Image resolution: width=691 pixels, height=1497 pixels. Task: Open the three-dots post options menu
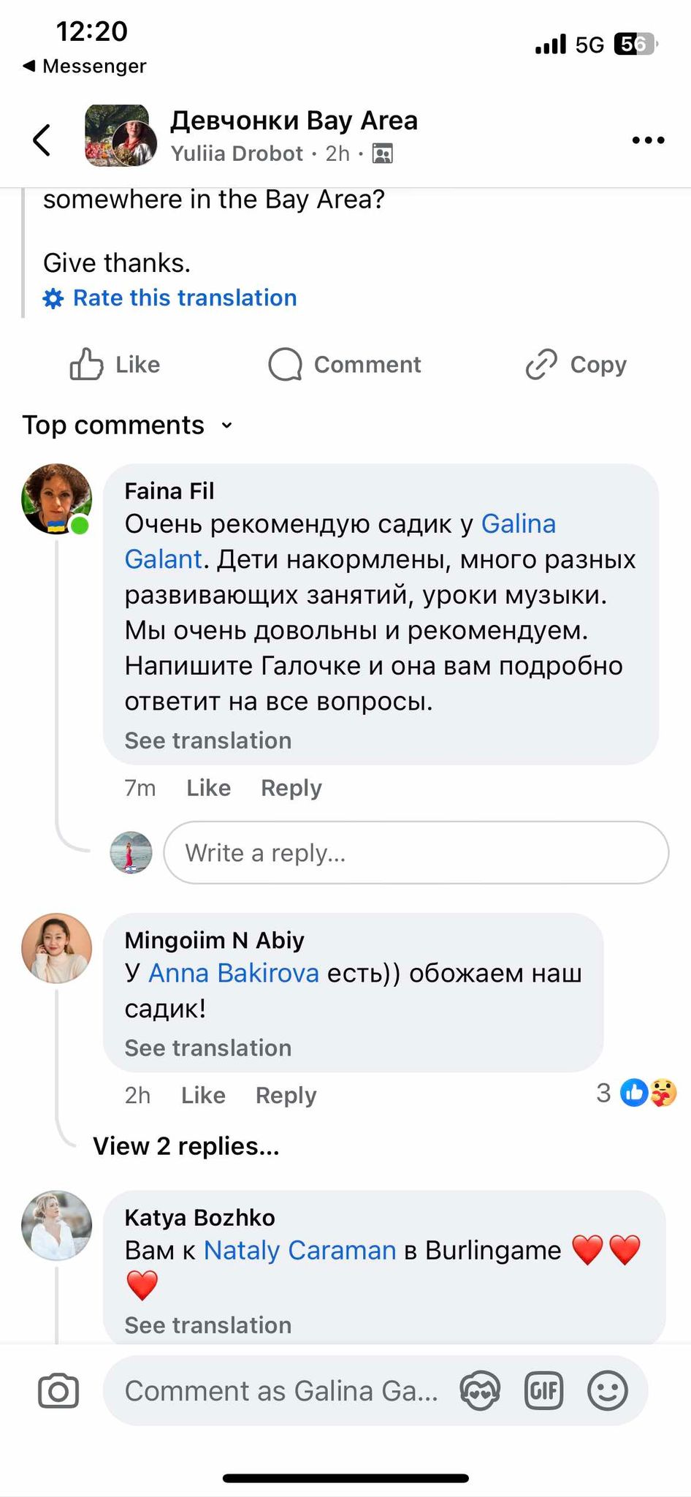point(648,140)
